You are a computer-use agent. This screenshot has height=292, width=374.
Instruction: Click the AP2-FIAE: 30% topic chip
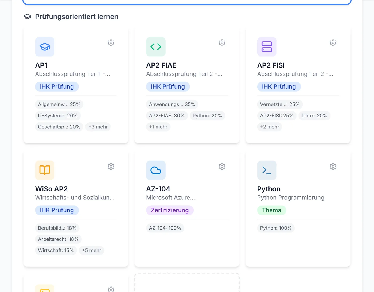click(x=167, y=116)
